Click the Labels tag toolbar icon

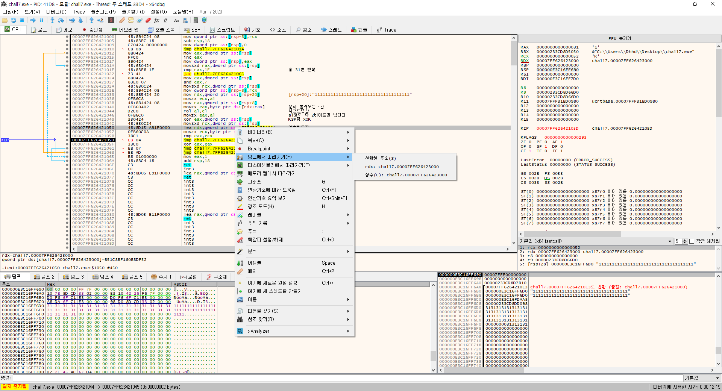coord(140,20)
